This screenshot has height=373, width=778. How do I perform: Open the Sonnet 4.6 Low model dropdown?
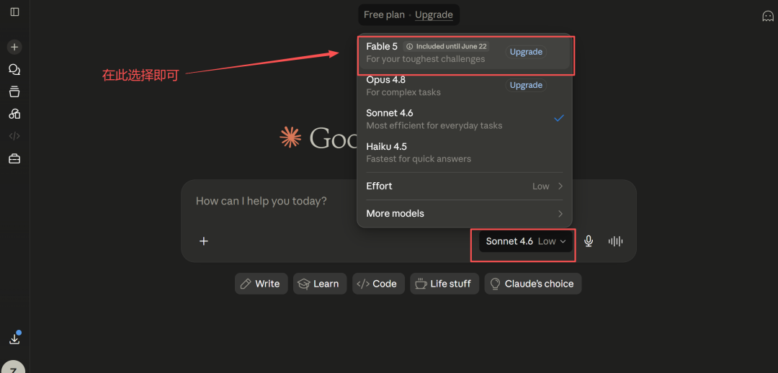pos(525,241)
